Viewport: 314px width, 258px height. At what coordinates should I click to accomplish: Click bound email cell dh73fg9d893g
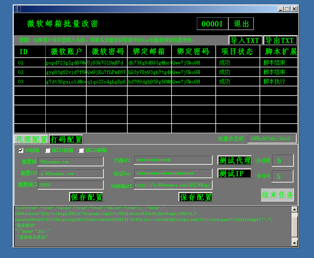point(150,63)
